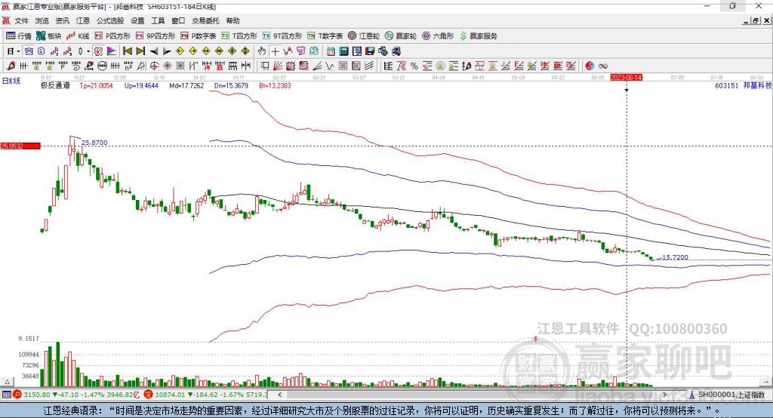Click the spiral tool icon

[76, 66]
